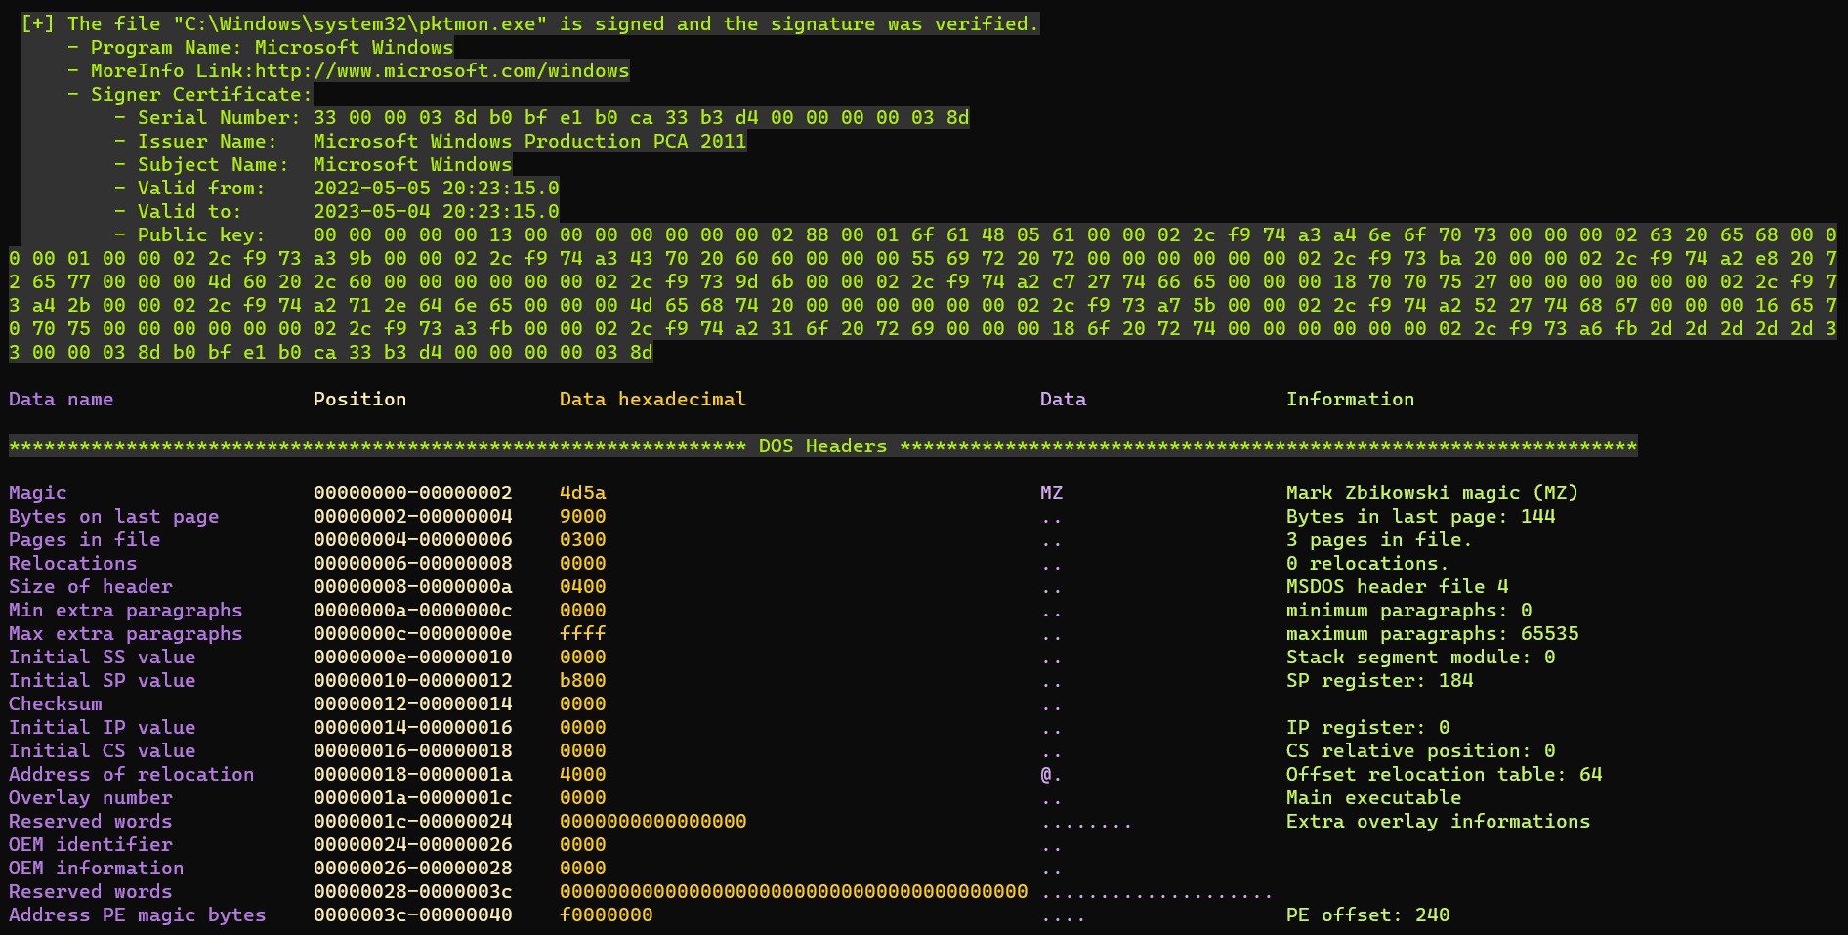The width and height of the screenshot is (1848, 935).
Task: Click position "00000012-00000014"
Action: click(413, 704)
